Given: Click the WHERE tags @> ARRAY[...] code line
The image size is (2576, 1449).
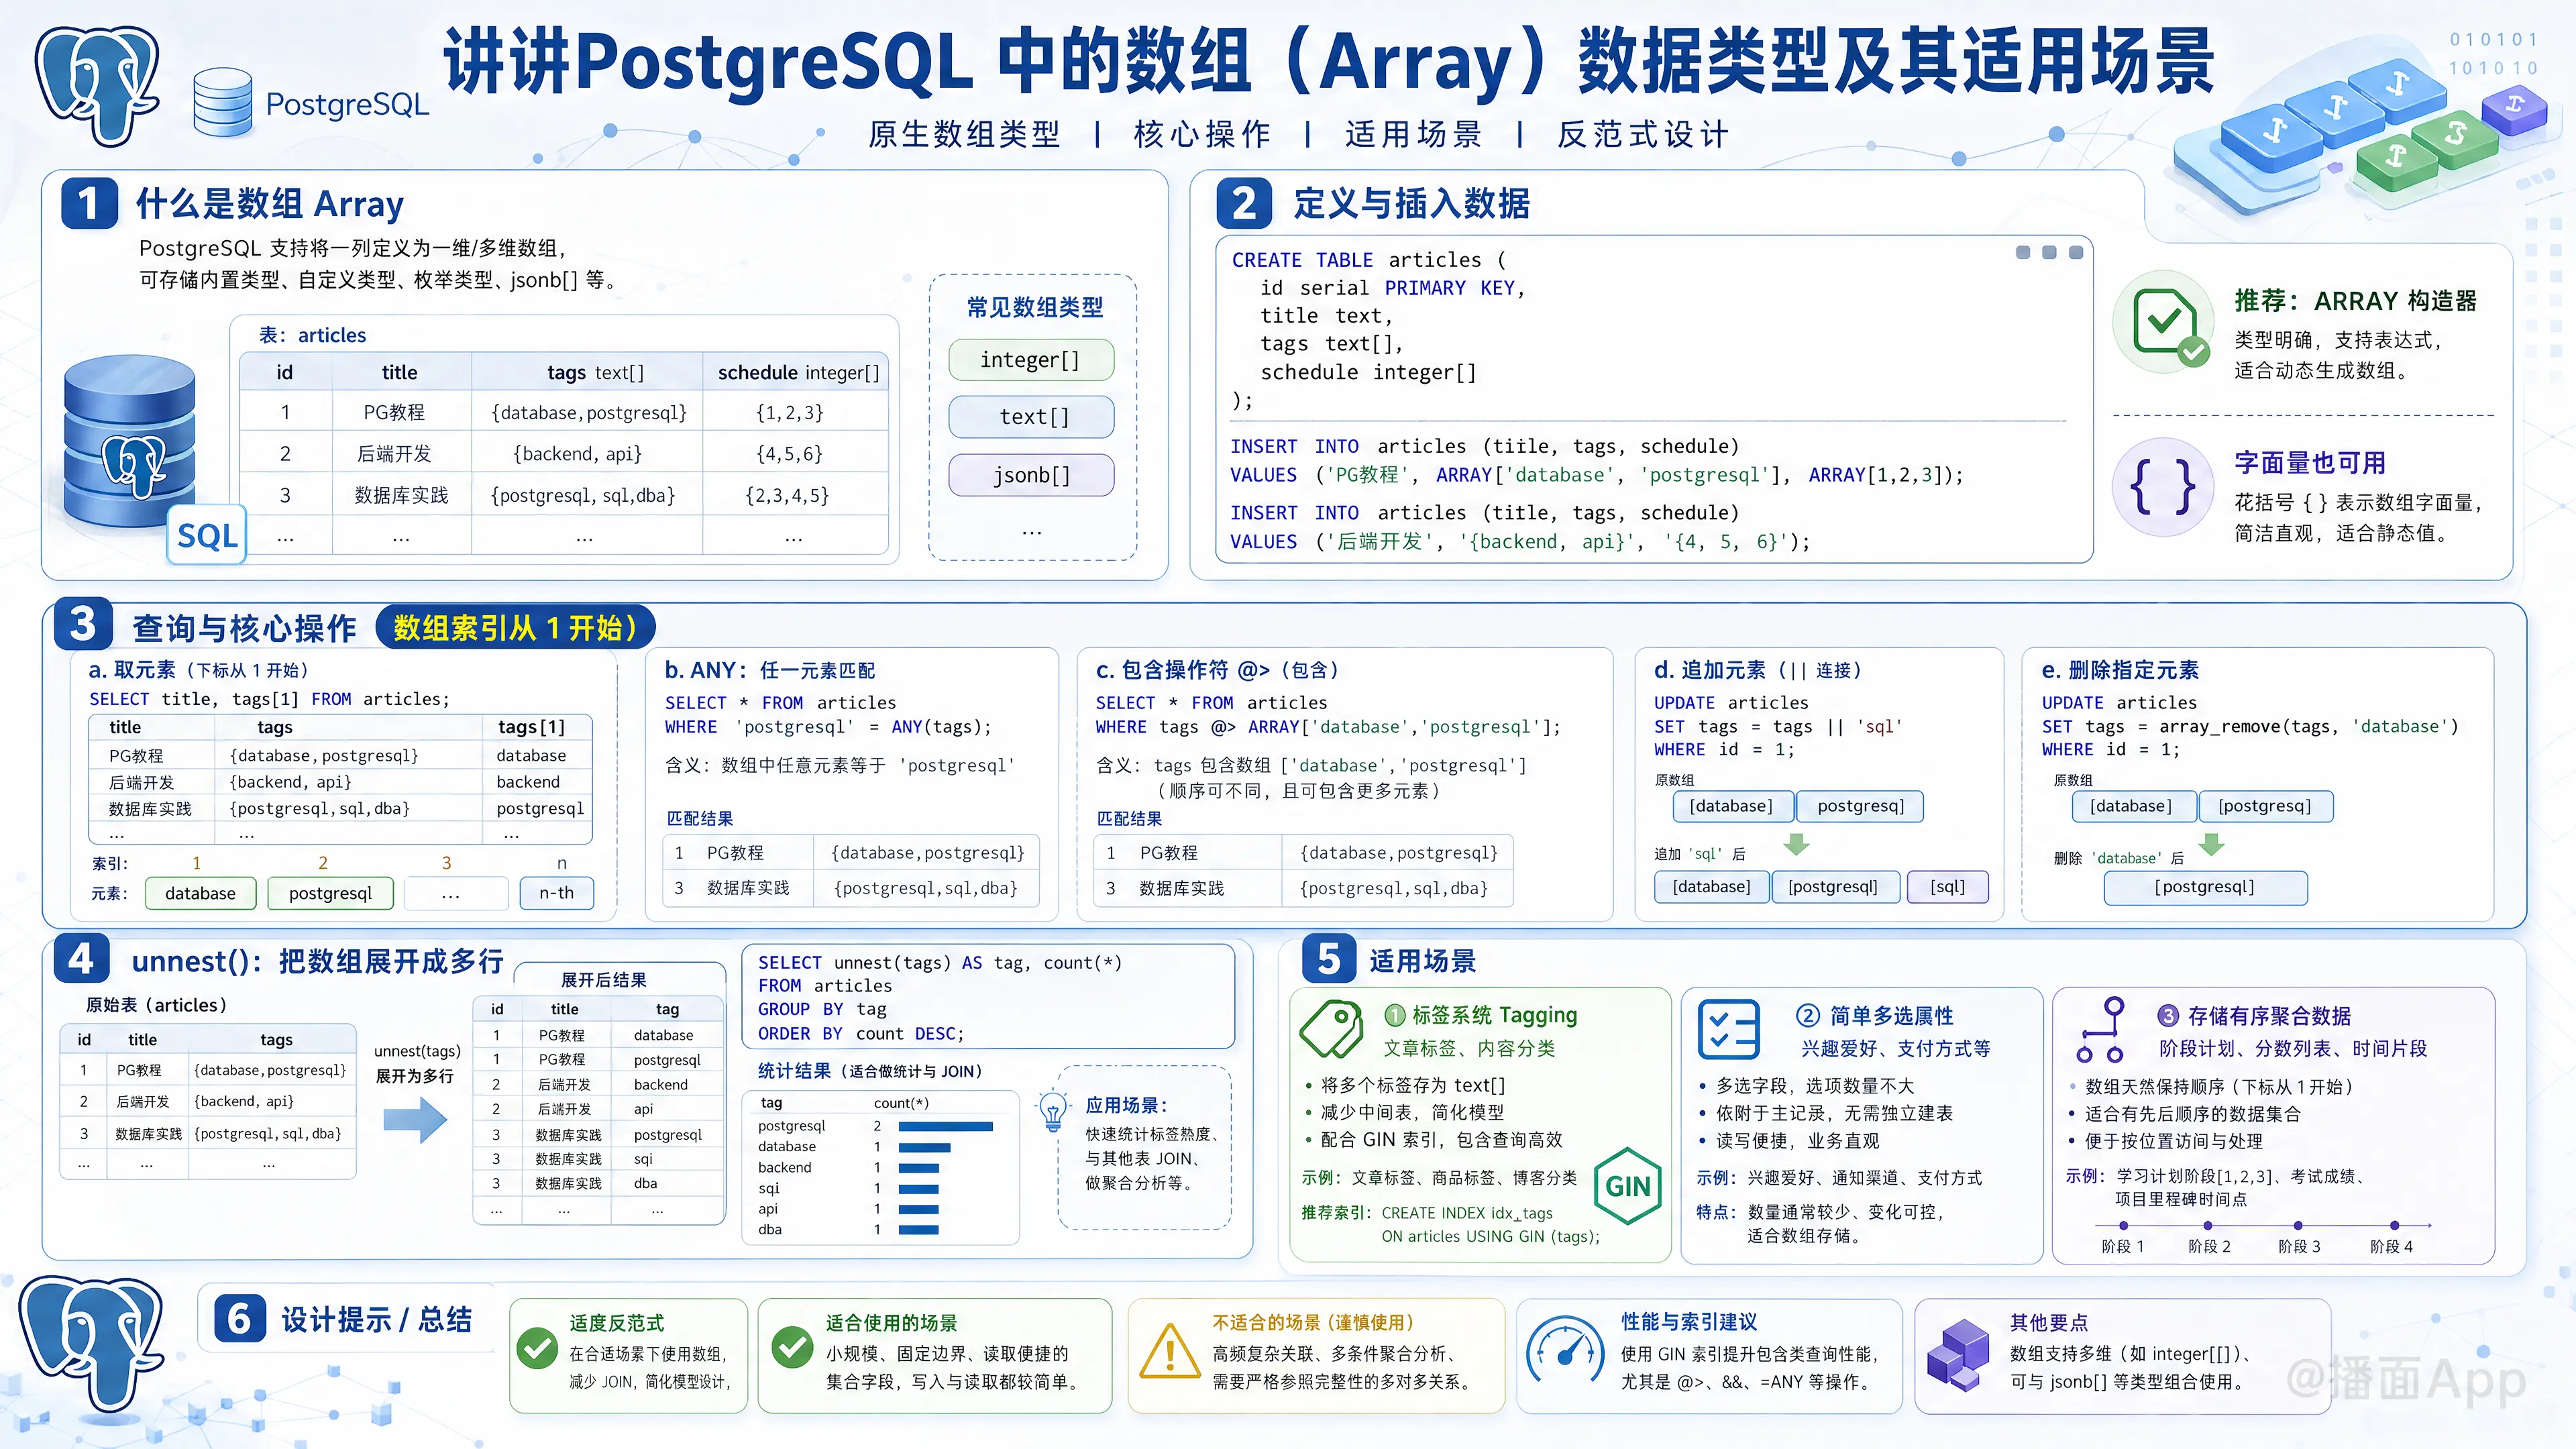Looking at the screenshot, I should [1328, 727].
